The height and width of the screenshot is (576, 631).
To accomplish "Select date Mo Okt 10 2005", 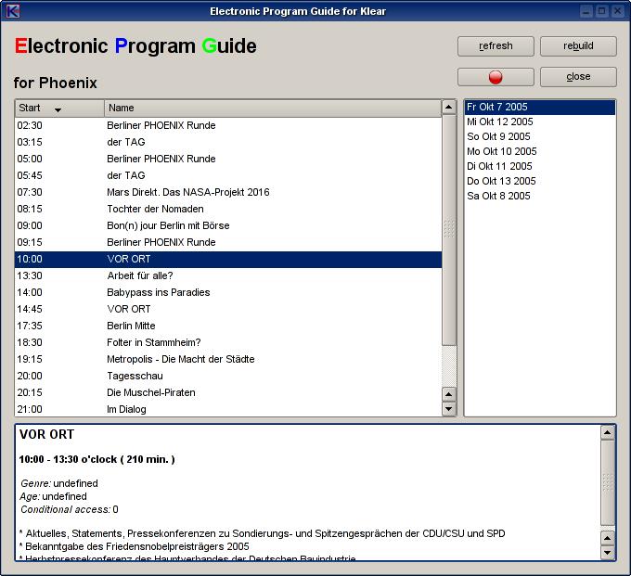I will [x=540, y=151].
